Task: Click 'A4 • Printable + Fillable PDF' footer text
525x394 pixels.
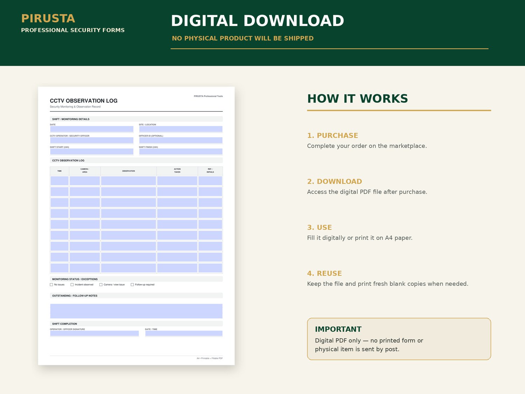Action: tap(210, 358)
